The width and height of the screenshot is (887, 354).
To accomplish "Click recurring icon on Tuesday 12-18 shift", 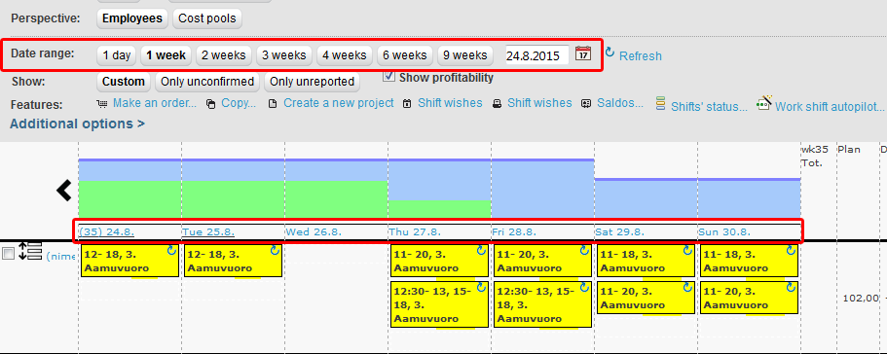I will coord(276,251).
